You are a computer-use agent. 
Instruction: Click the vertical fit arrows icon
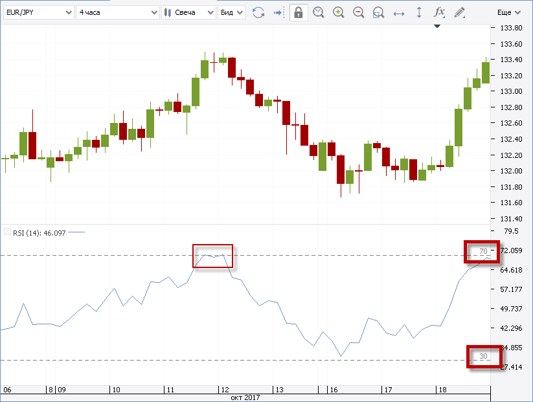click(x=419, y=12)
